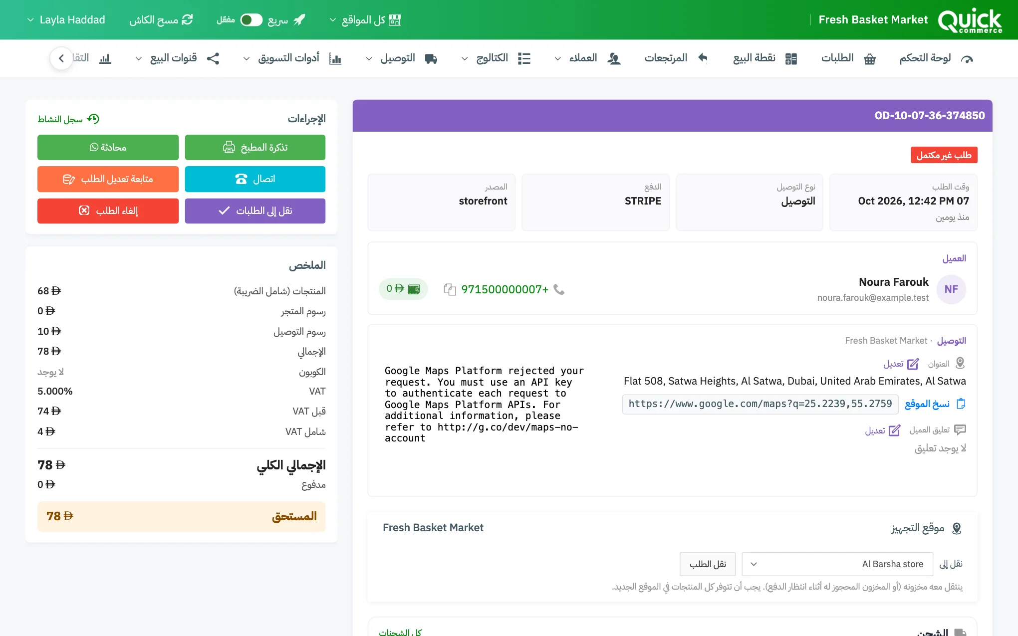Click the copy location clipboard icon
The height and width of the screenshot is (636, 1018).
(961, 404)
